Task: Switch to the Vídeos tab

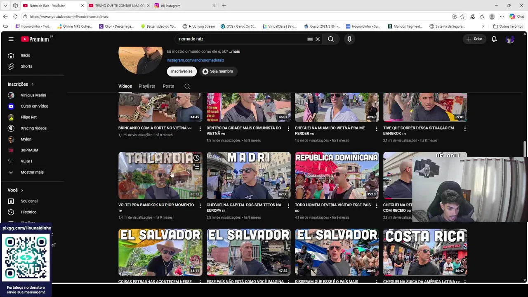Action: coord(125,86)
